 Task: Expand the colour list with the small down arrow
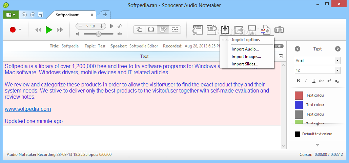tap(317, 126)
